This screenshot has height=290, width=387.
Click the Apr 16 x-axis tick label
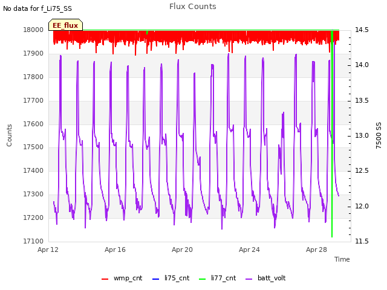click(x=115, y=250)
